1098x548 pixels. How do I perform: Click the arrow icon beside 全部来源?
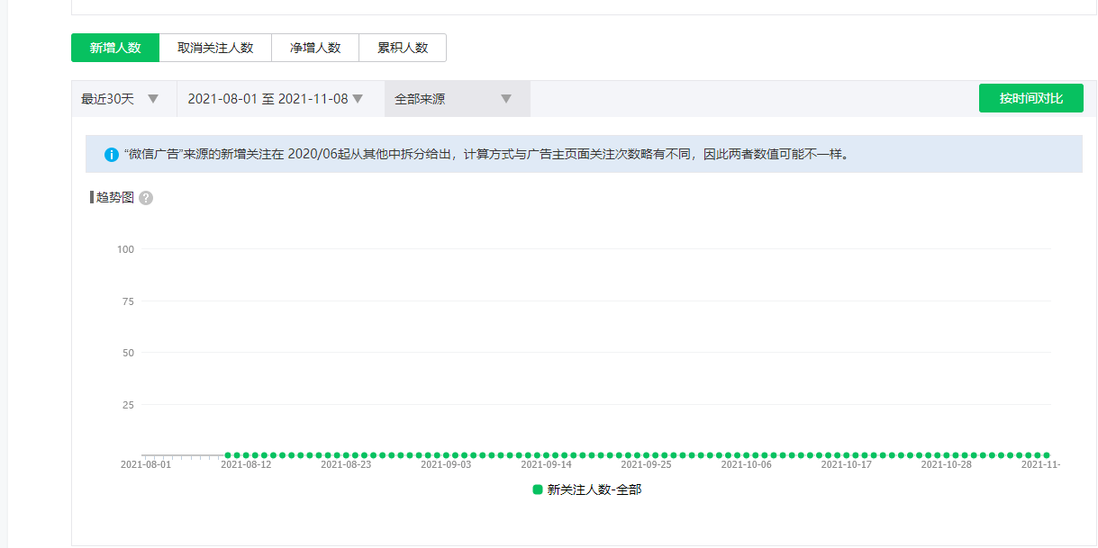(x=506, y=99)
